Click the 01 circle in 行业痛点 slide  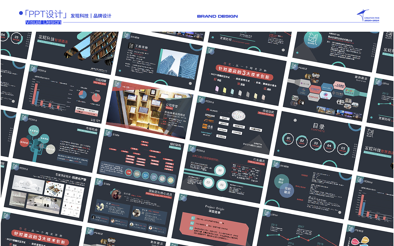coord(220,170)
